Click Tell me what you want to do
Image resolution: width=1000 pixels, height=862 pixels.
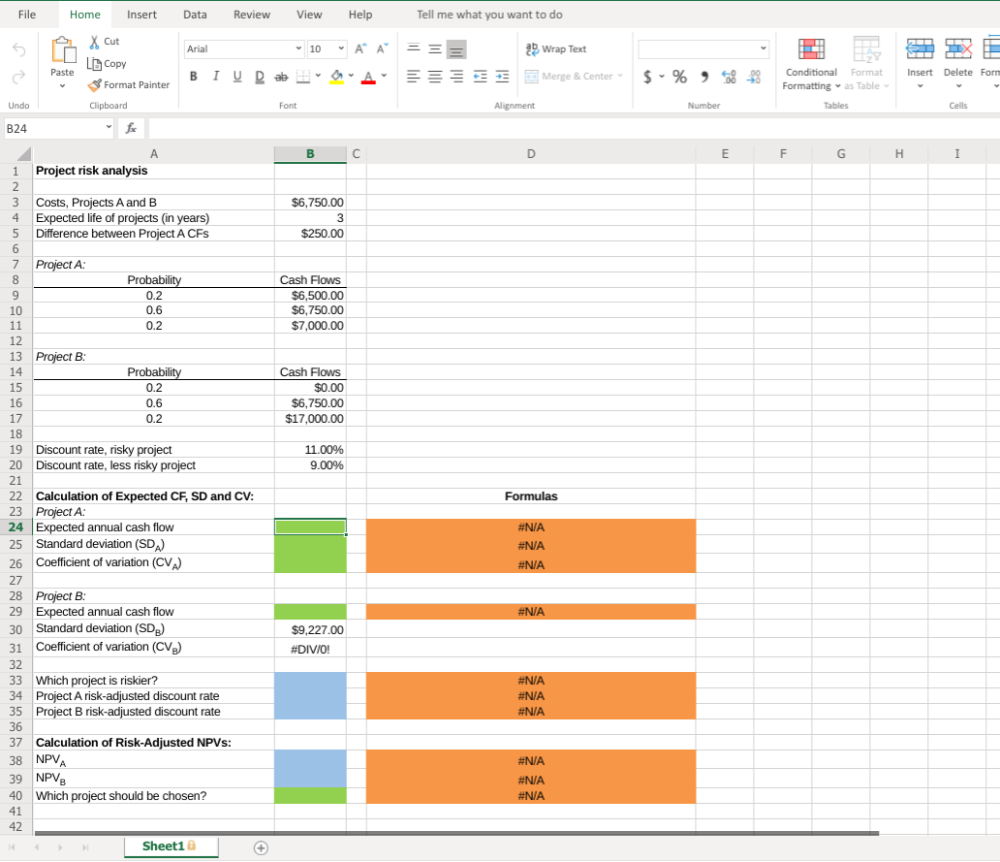tap(488, 15)
